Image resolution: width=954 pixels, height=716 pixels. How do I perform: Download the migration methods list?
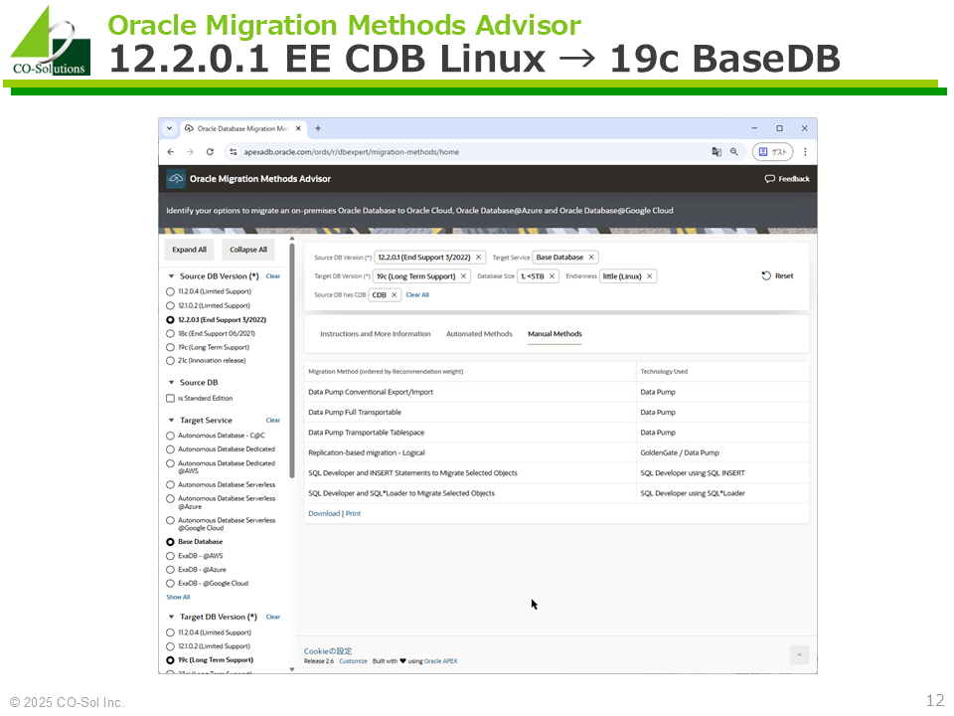point(324,514)
